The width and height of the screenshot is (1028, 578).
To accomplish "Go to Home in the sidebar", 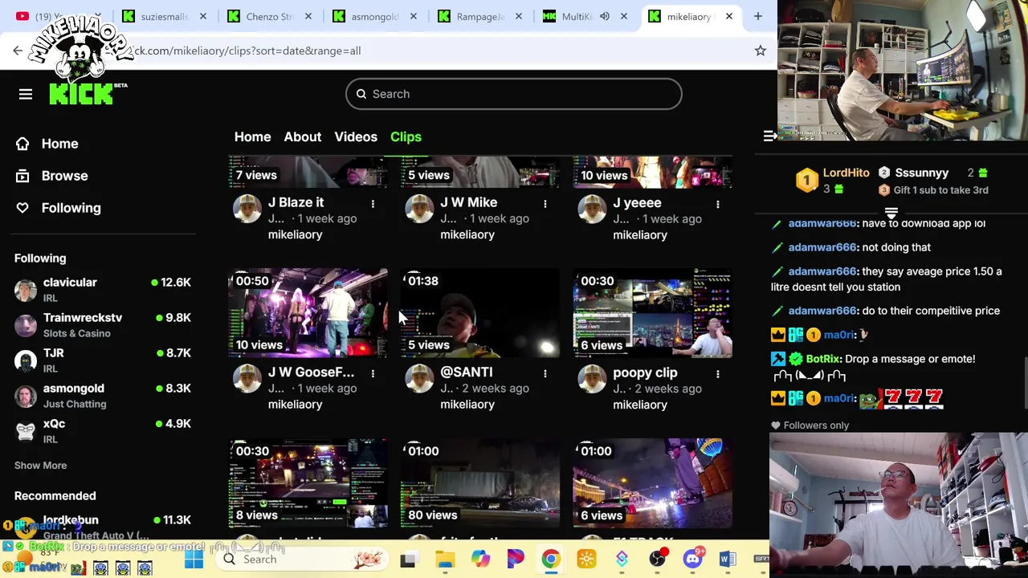I will [59, 144].
